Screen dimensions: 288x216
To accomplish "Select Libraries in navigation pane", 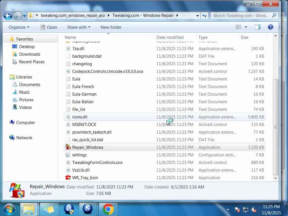I will pos(24,77).
